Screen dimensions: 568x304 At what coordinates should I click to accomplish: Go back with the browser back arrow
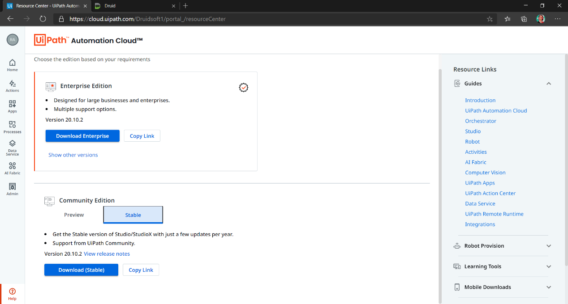pyautogui.click(x=10, y=19)
